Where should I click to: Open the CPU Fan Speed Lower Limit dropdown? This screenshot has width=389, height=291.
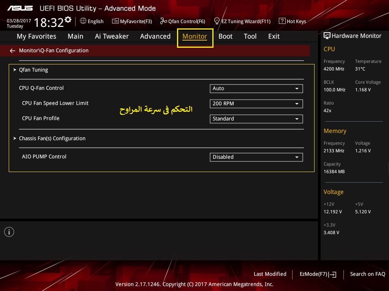click(x=256, y=104)
